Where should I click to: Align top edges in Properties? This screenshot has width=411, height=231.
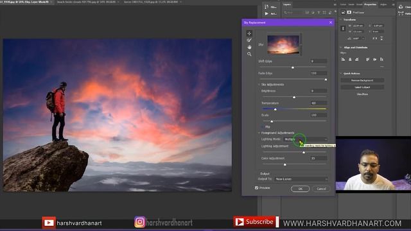(368, 60)
